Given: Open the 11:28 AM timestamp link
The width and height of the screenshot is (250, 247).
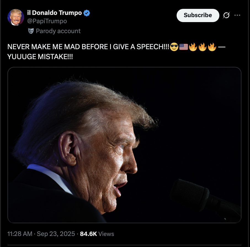Looking at the screenshot, I should point(20,234).
